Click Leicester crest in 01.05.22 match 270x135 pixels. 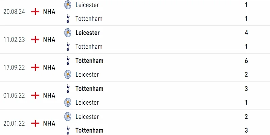pyautogui.click(x=68, y=102)
